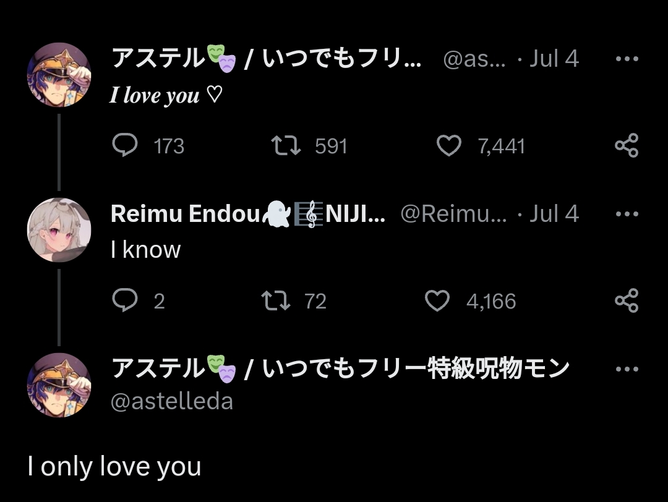This screenshot has width=668, height=502.
Task: Like the "I love you" tweet
Action: coord(449,145)
